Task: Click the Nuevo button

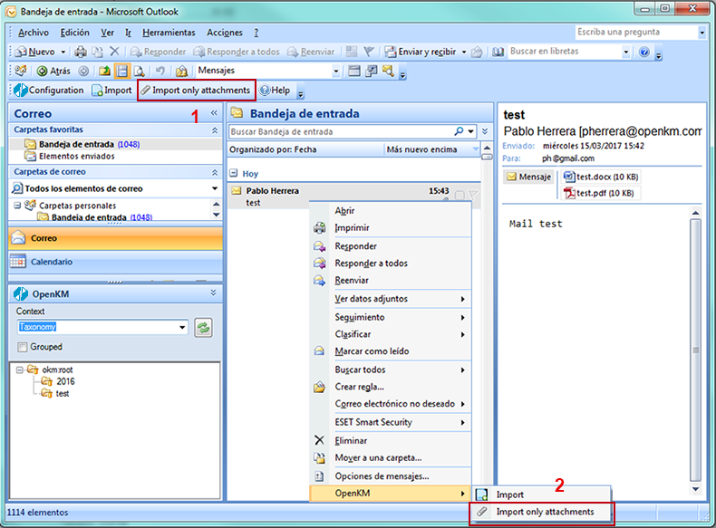Action: (36, 52)
